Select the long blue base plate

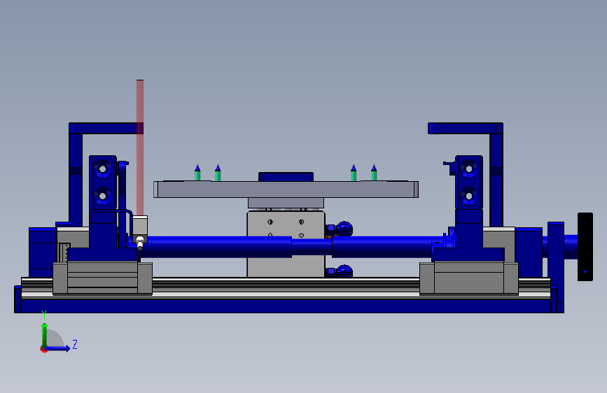[x=286, y=306]
